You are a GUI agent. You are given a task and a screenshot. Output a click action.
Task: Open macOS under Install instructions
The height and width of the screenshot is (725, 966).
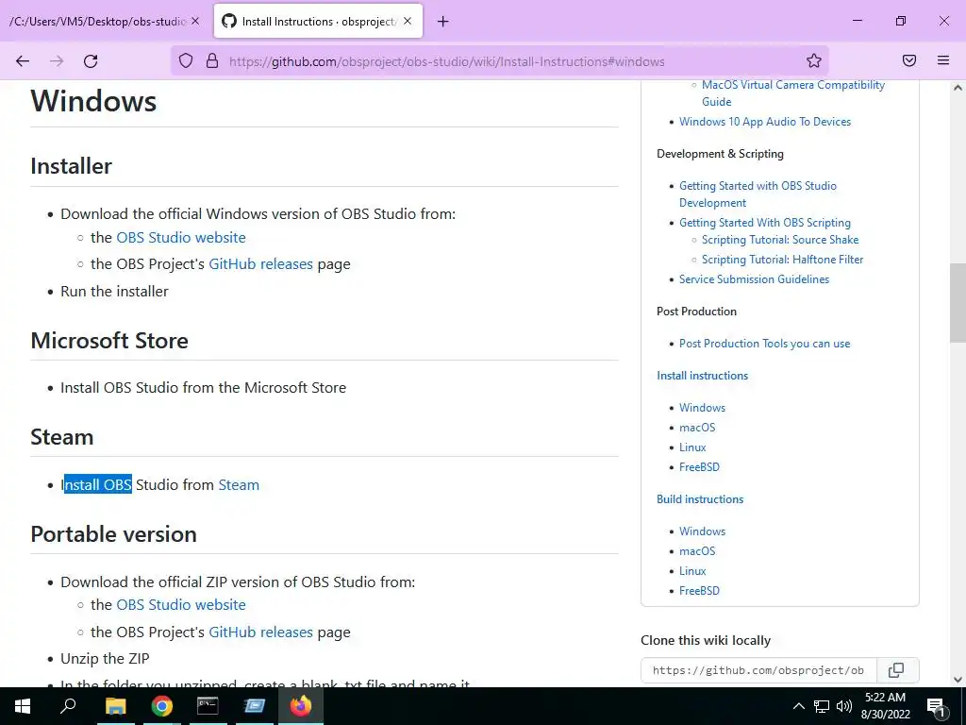pos(697,428)
